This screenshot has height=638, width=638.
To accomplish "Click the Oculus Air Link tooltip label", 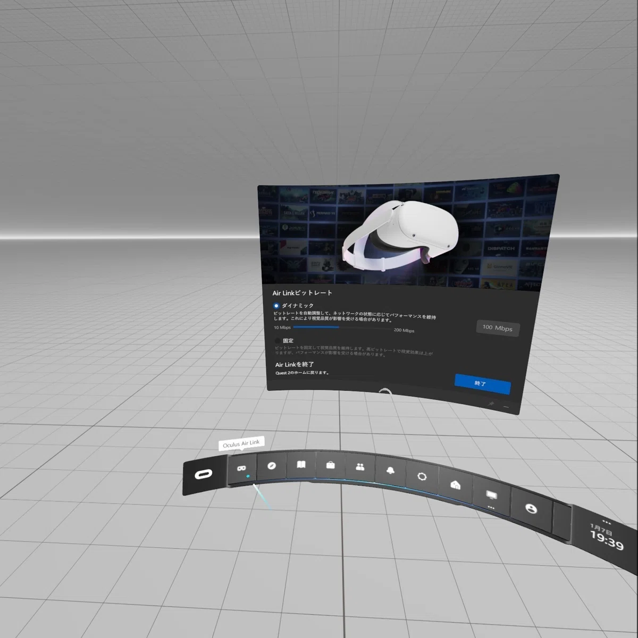I will tap(241, 443).
